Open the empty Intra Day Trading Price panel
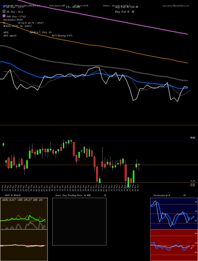198x261 pixels. pos(79,221)
